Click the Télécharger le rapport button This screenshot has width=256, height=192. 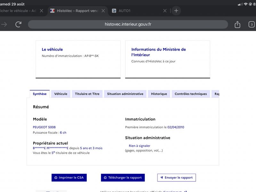[123, 178]
